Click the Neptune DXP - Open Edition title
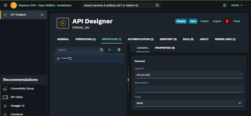 point(37,5)
